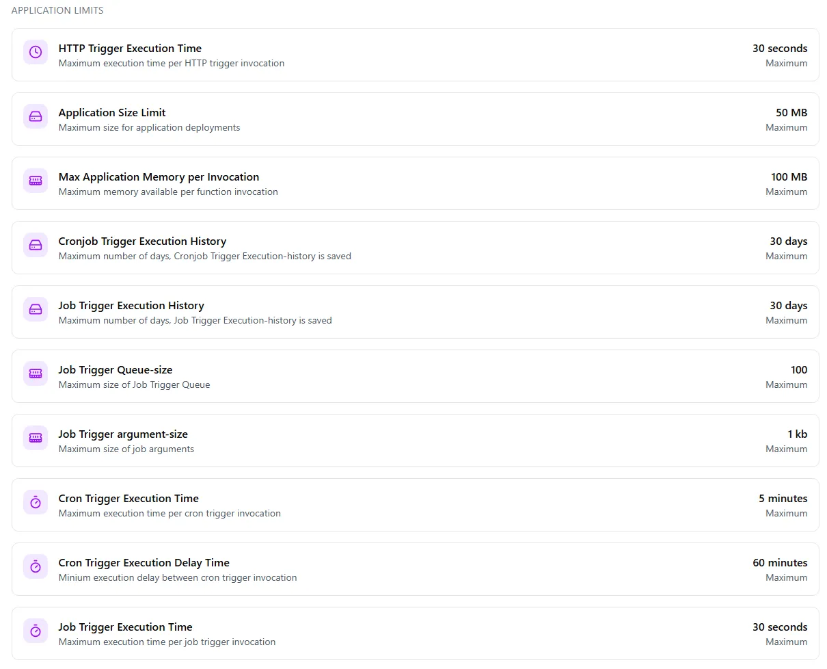
Task: Click the drive icon beside Application Size Limit
Action: (x=36, y=116)
